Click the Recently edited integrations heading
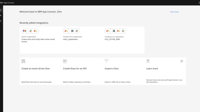The image size is (200, 112). tap(34, 23)
